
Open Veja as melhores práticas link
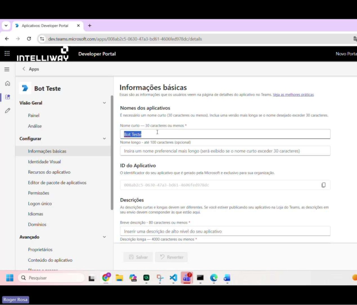coord(293,95)
